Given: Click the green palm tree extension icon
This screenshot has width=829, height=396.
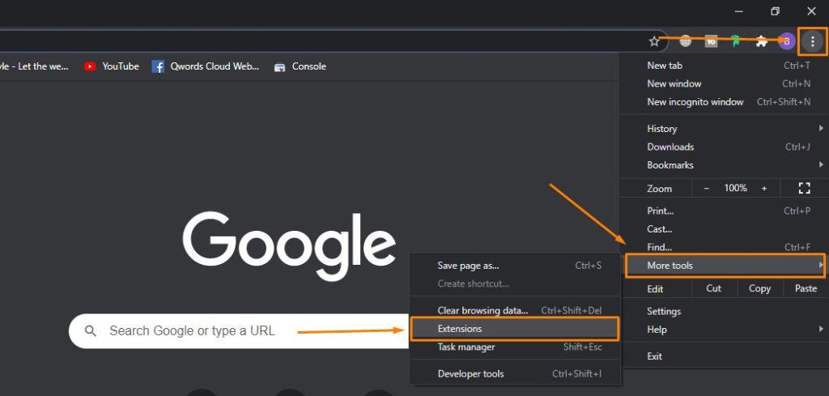Looking at the screenshot, I should coord(736,41).
